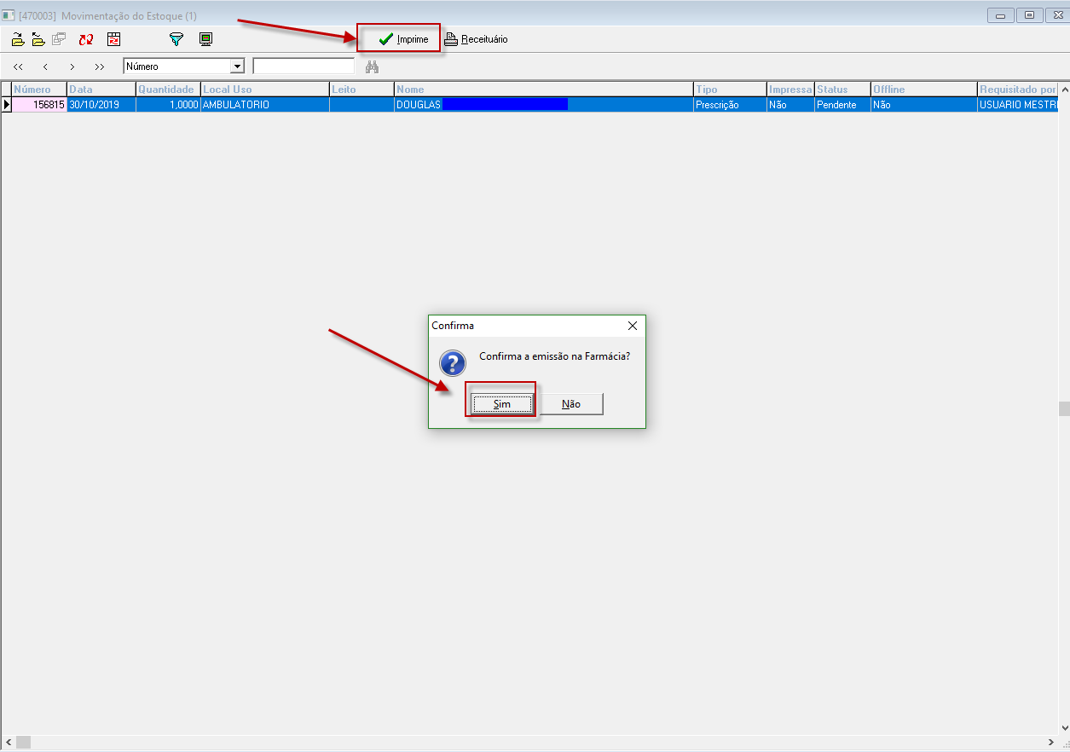1070x752 pixels.
Task: Click the second folder icon in toolbar
Action: coord(38,39)
